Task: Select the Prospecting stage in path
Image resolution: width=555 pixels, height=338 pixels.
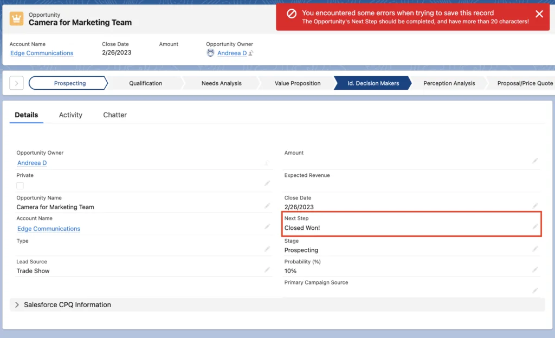Action: point(68,83)
